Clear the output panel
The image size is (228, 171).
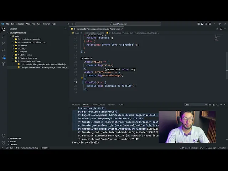(x=210, y=105)
